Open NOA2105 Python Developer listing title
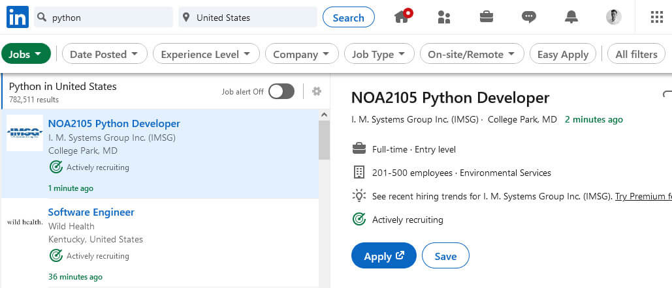672x288 pixels. click(x=114, y=124)
